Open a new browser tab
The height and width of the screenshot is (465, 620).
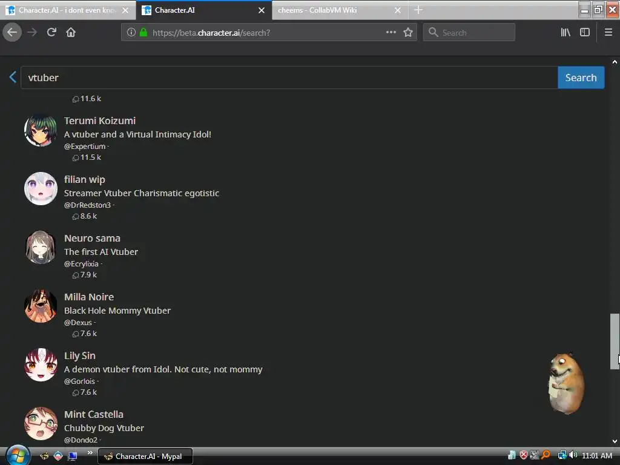[418, 10]
